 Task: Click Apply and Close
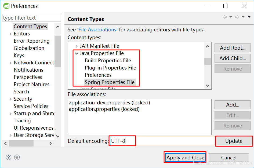185,158
